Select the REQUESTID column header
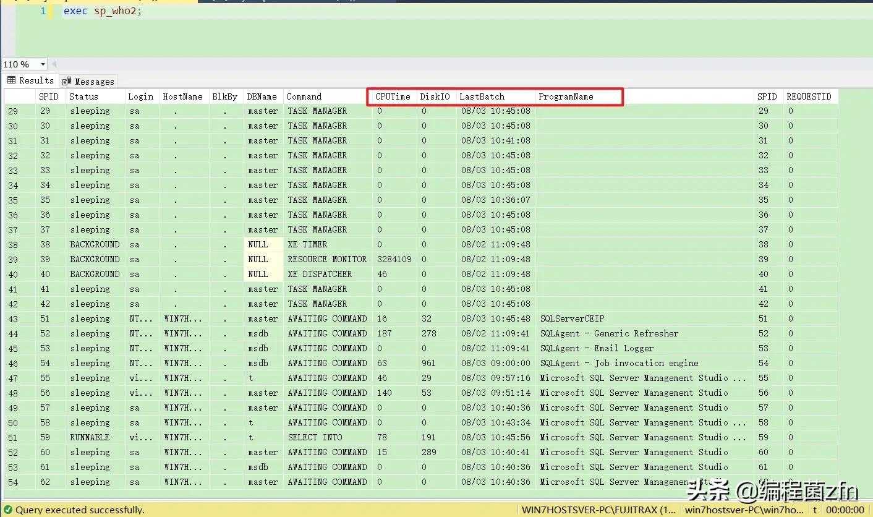873x517 pixels. pyautogui.click(x=809, y=96)
